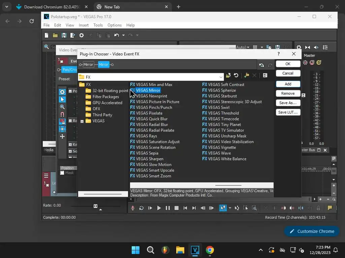Open Chrome tab search dropdown arrow
The width and height of the screenshot is (345, 258).
(x=7, y=7)
